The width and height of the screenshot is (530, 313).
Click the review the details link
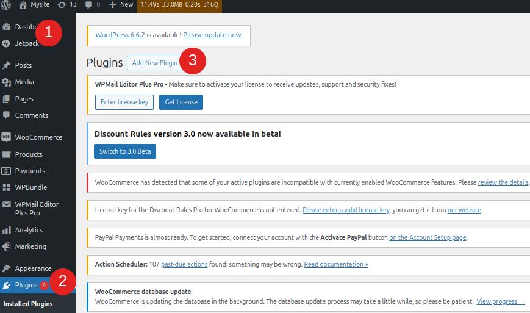503,182
